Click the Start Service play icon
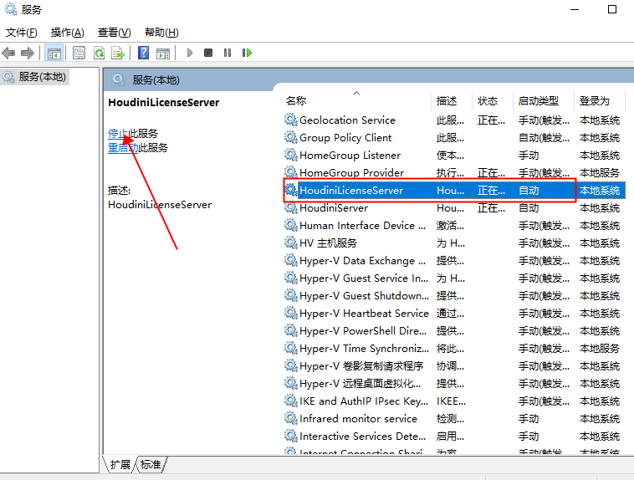 coord(190,53)
